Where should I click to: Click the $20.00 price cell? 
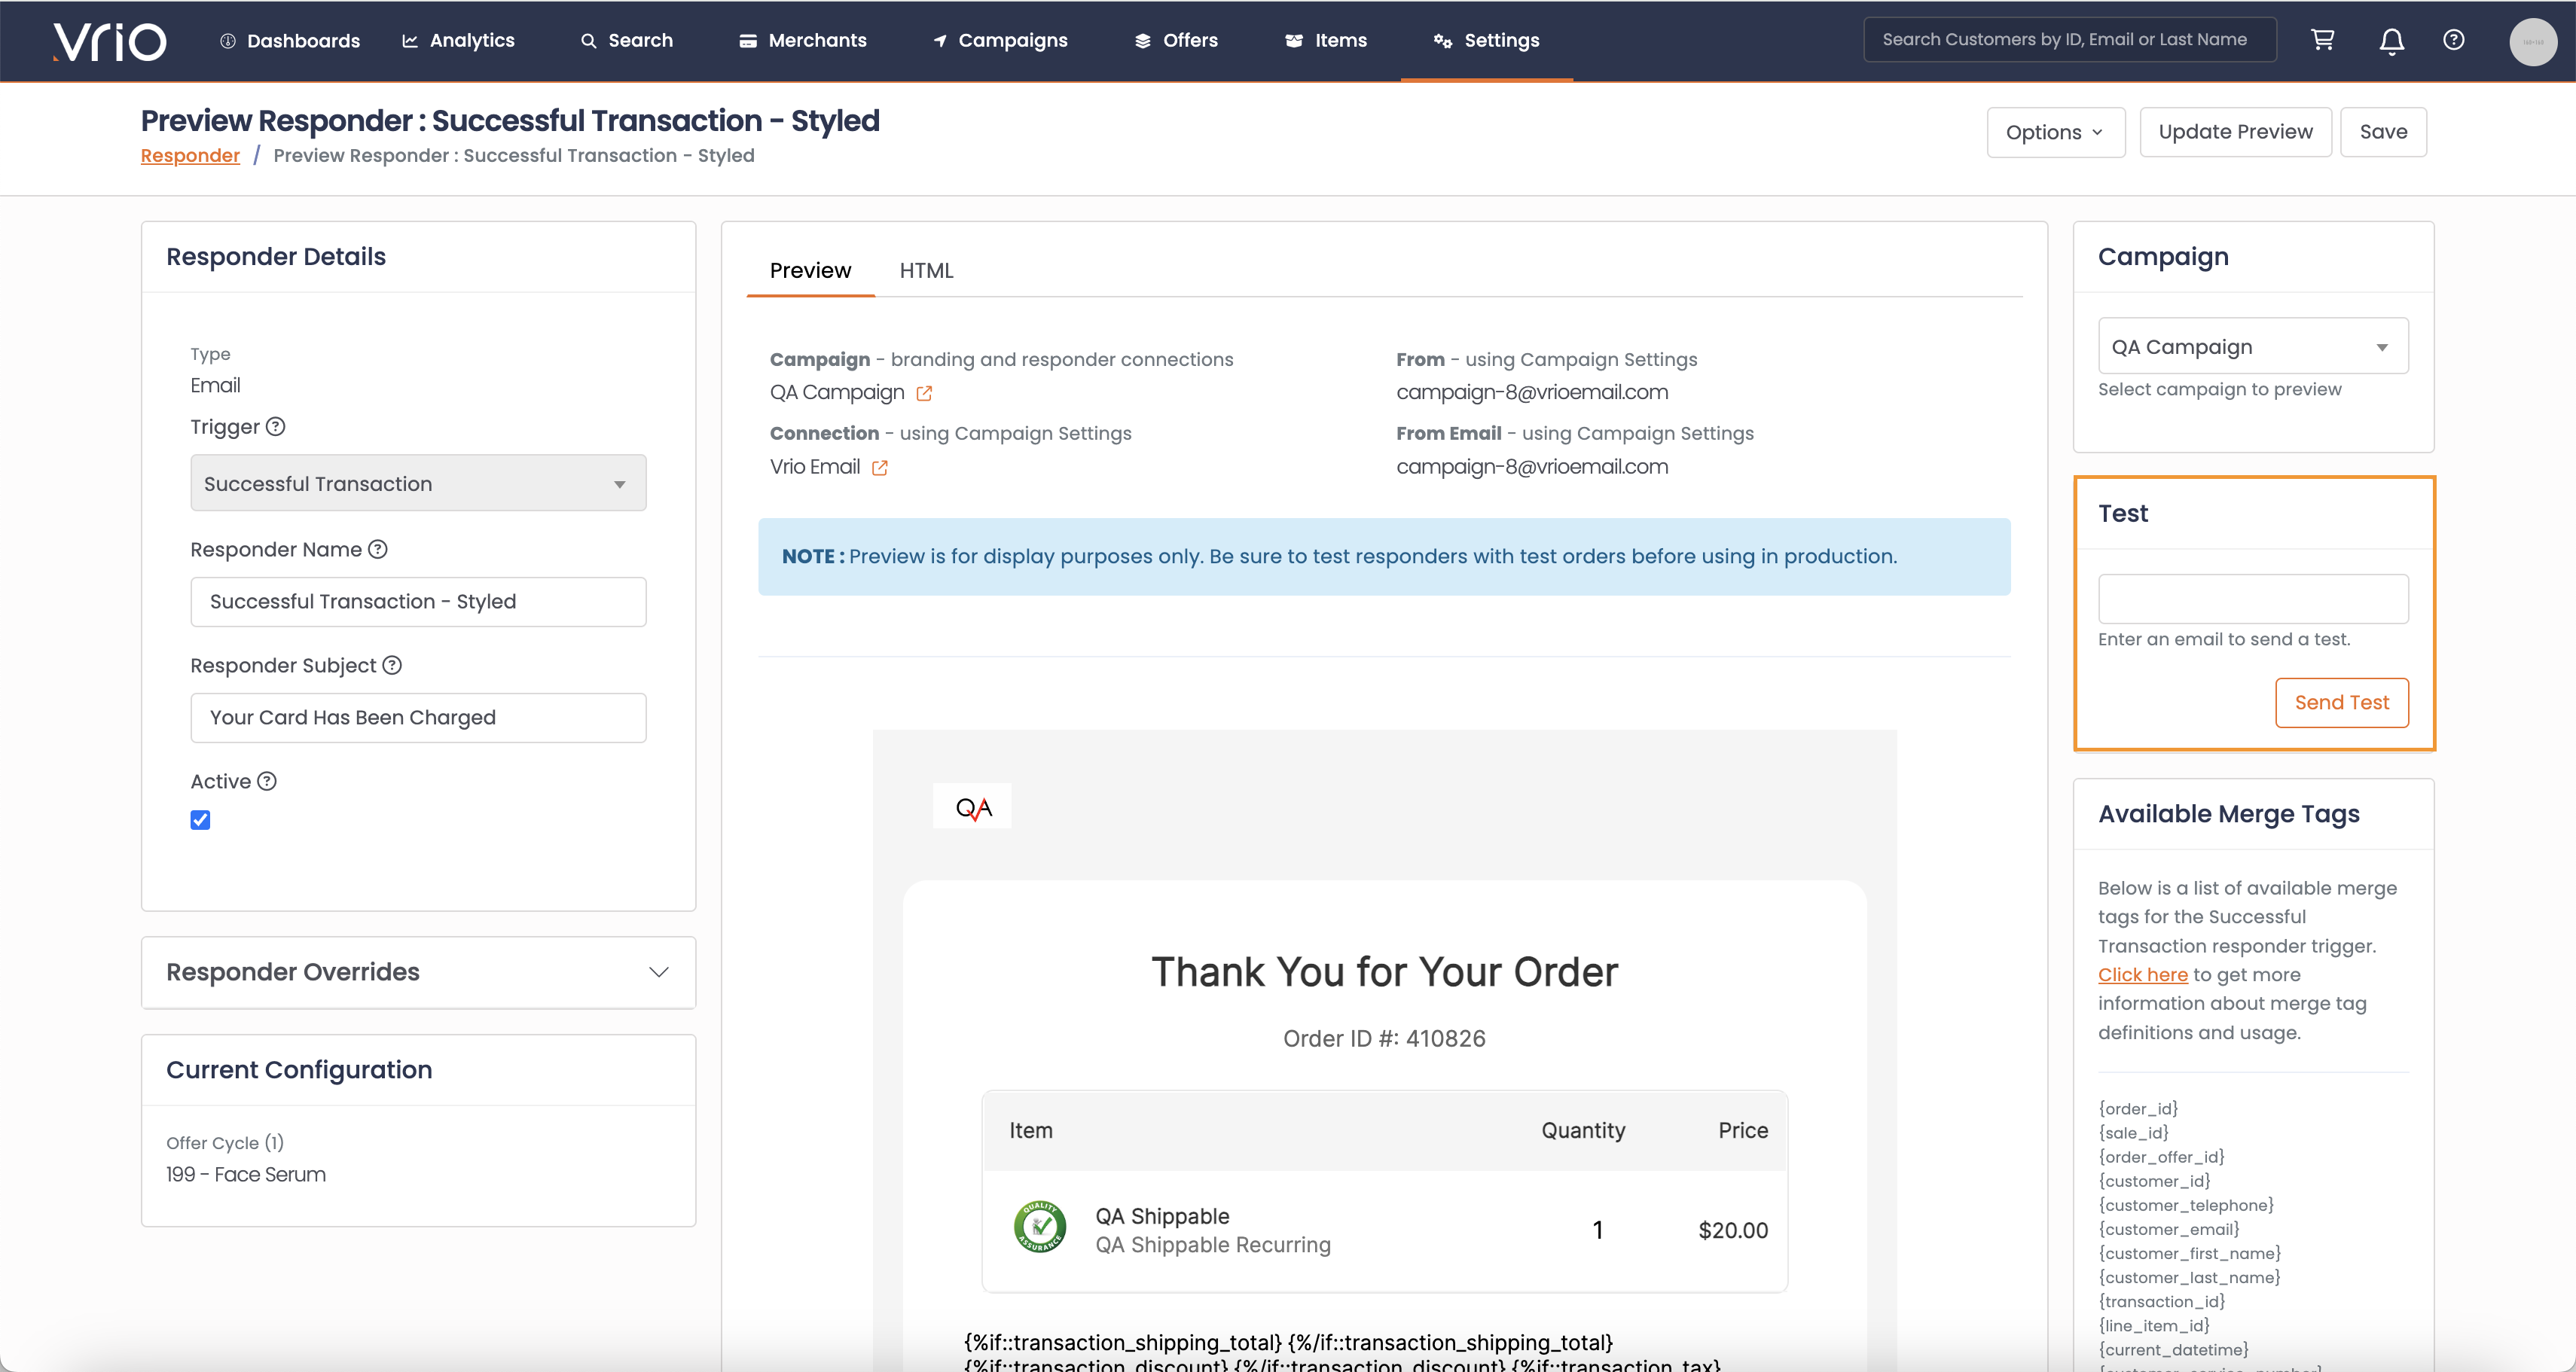(1733, 1230)
